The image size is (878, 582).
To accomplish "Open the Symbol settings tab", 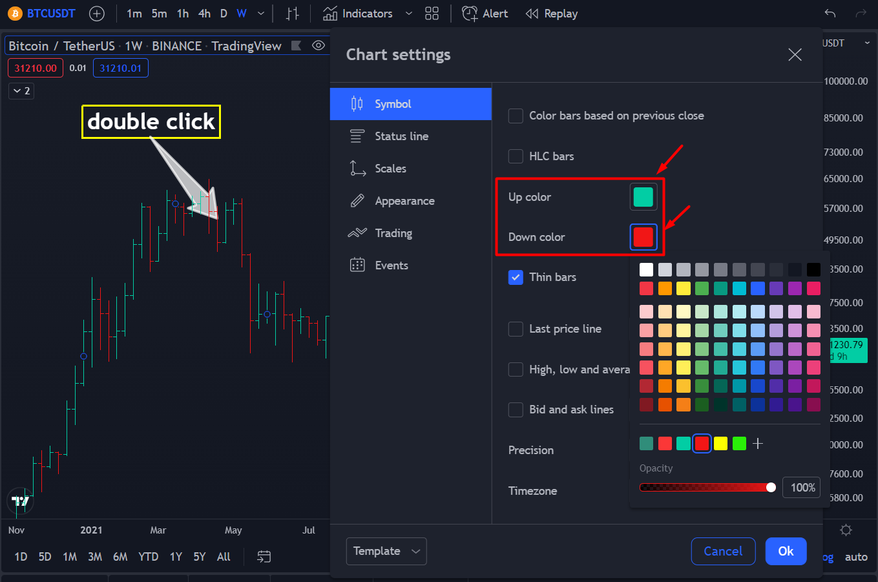I will pos(411,104).
